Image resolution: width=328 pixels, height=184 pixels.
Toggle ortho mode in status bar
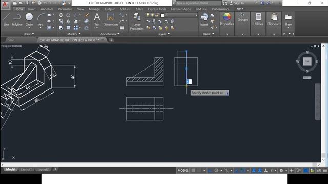pyautogui.click(x=210, y=170)
